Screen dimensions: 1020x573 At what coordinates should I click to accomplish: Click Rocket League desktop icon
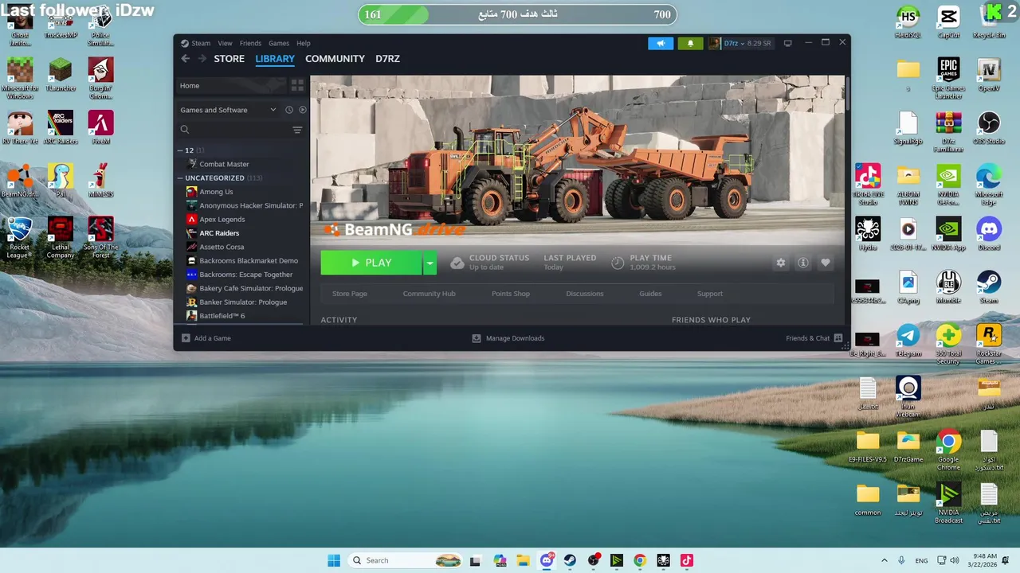(19, 238)
